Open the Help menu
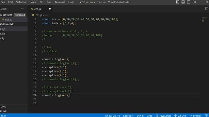The height and width of the screenshot is (117, 209). [71, 2]
